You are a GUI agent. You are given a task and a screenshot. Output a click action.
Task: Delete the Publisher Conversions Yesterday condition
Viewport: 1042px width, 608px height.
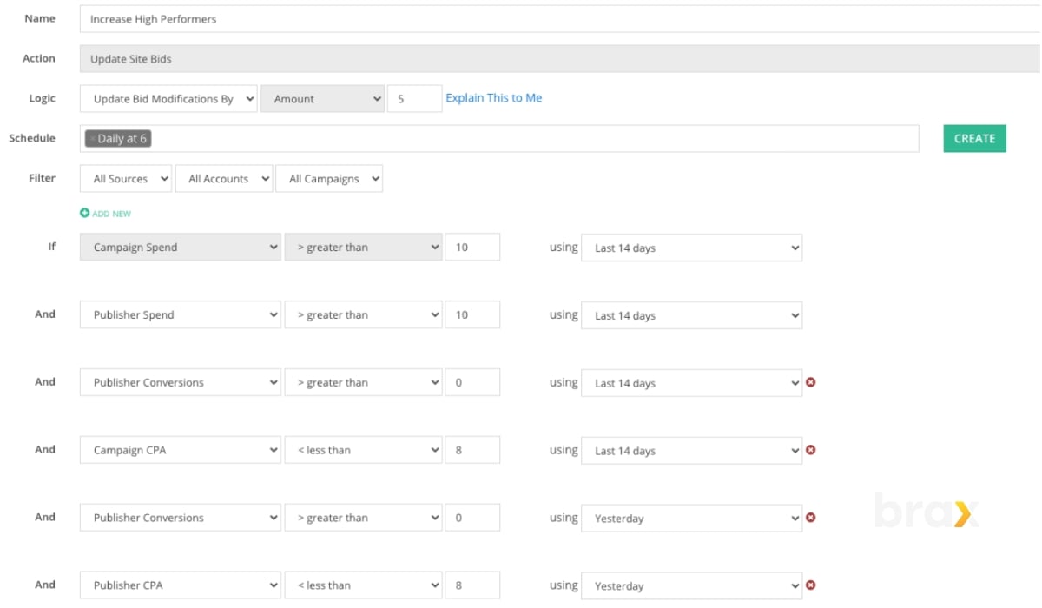coord(810,517)
